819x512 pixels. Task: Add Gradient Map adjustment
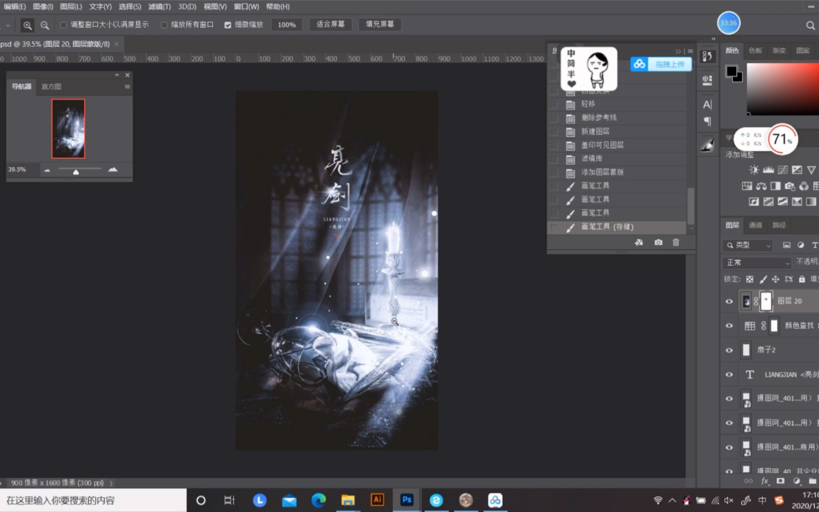[811, 202]
